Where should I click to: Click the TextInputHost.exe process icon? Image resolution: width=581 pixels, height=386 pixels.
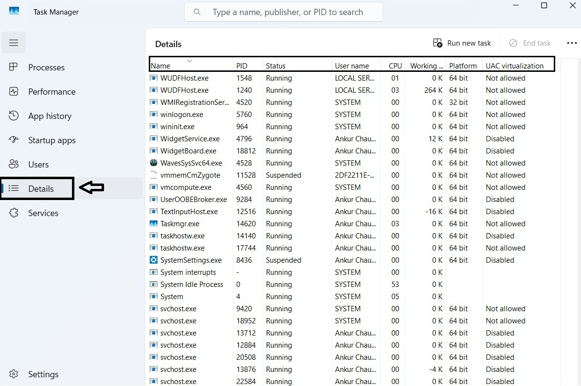154,211
